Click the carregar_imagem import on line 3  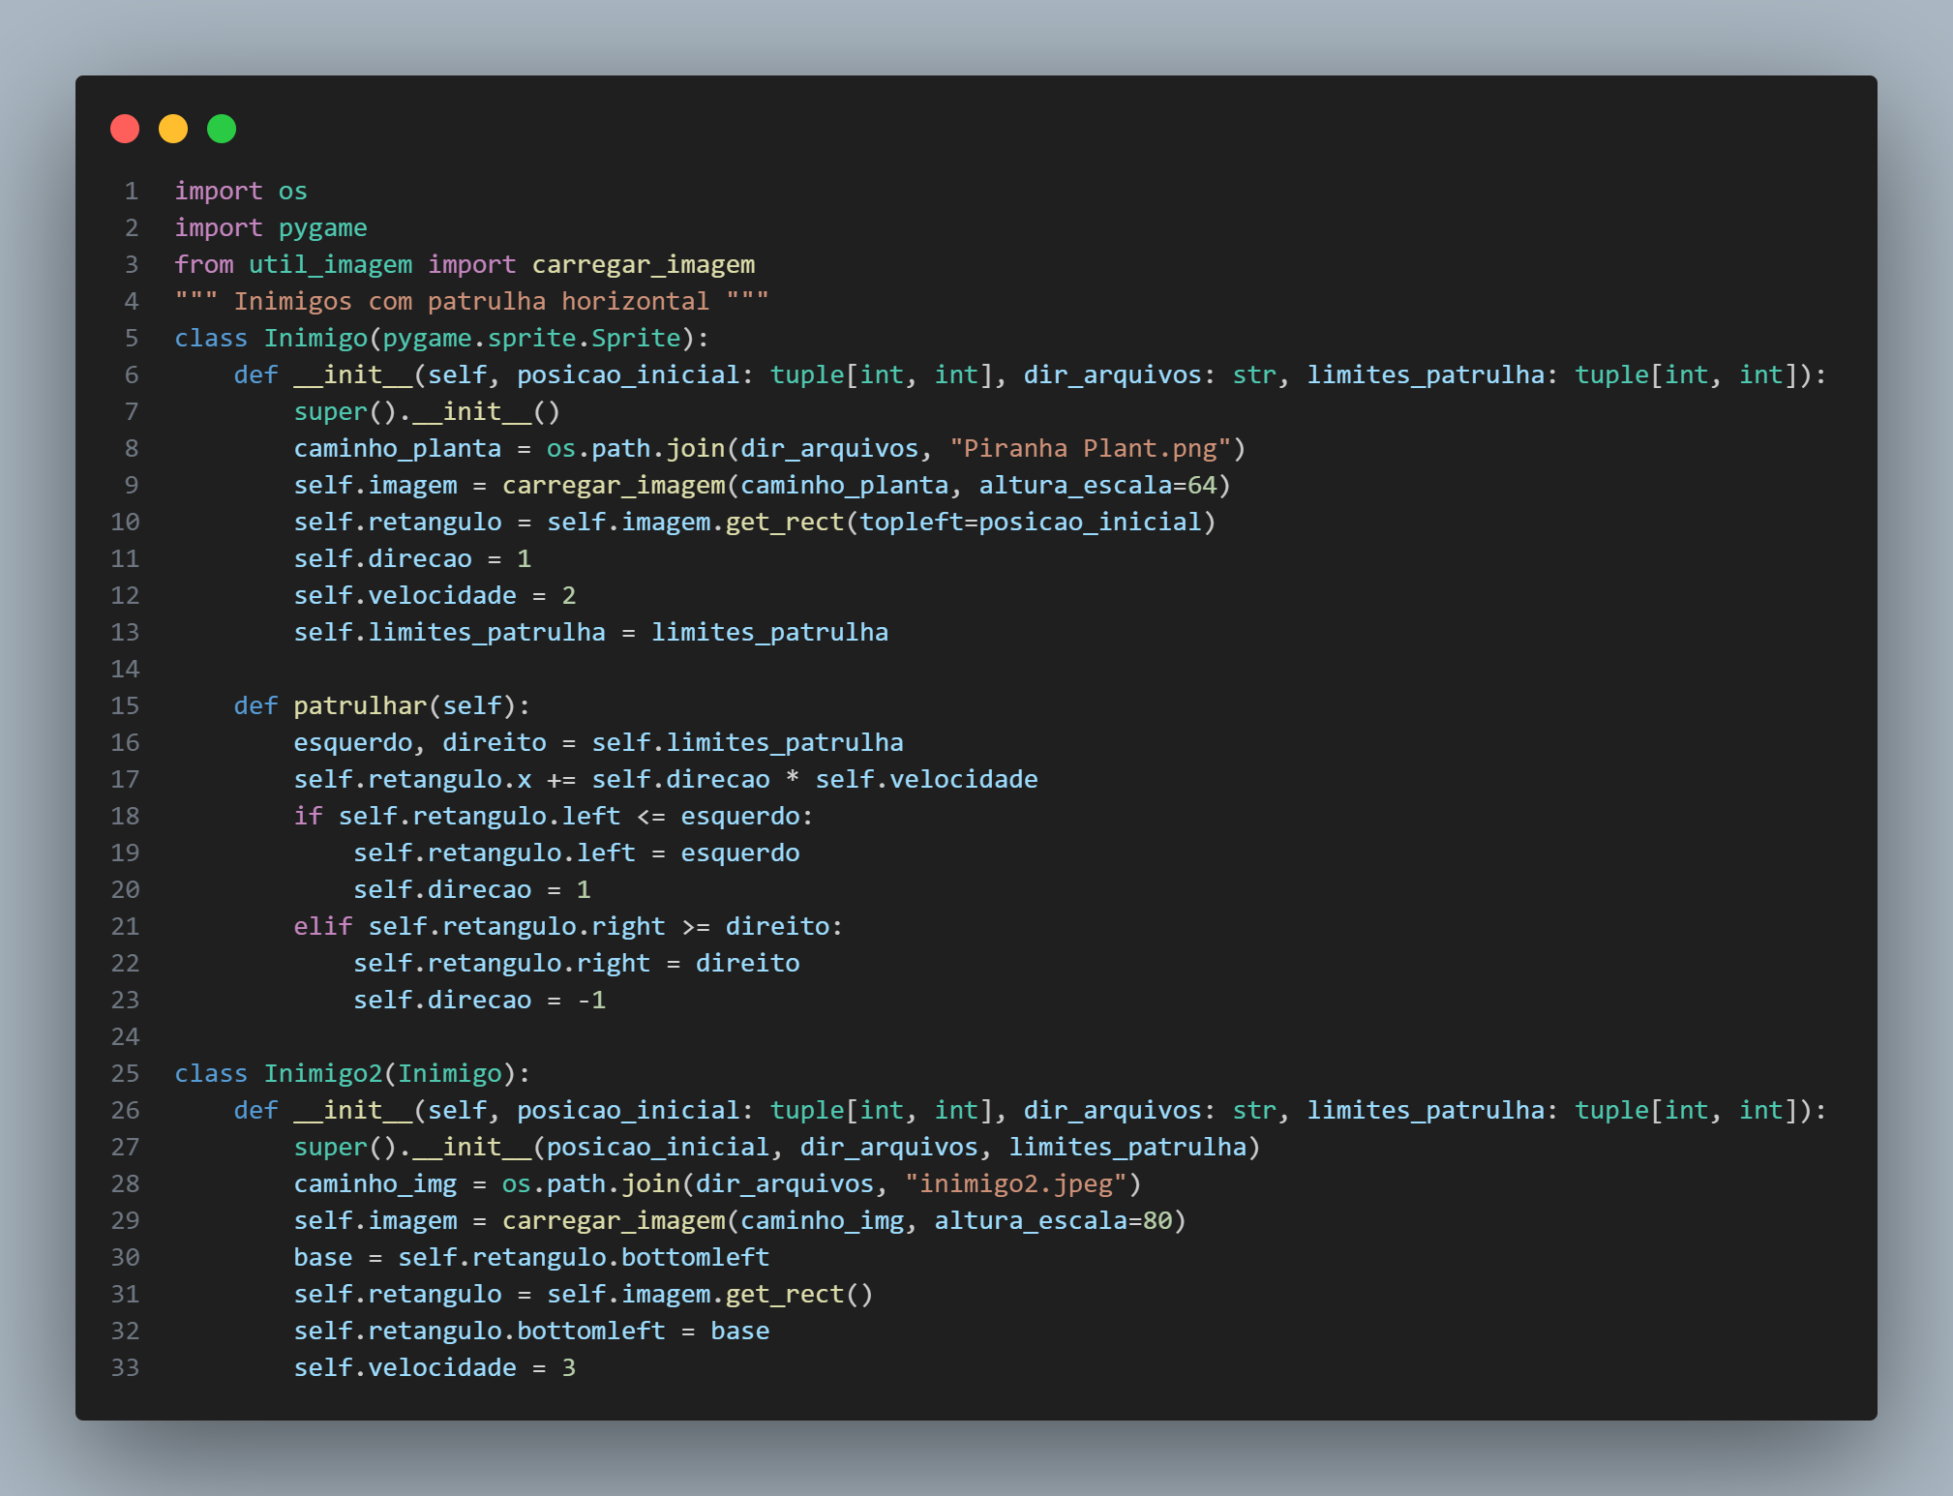click(643, 264)
